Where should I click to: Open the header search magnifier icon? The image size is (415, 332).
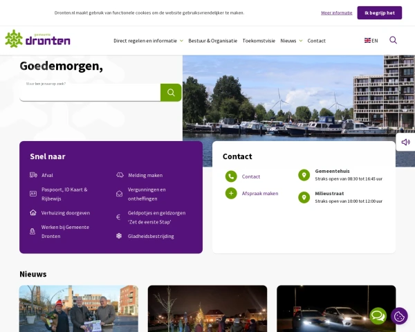393,40
